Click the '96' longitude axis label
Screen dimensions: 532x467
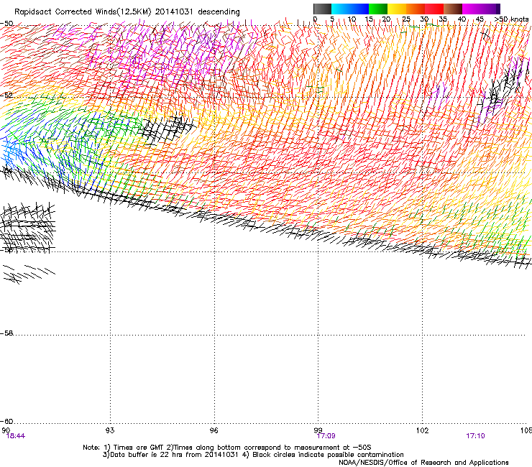point(214,430)
